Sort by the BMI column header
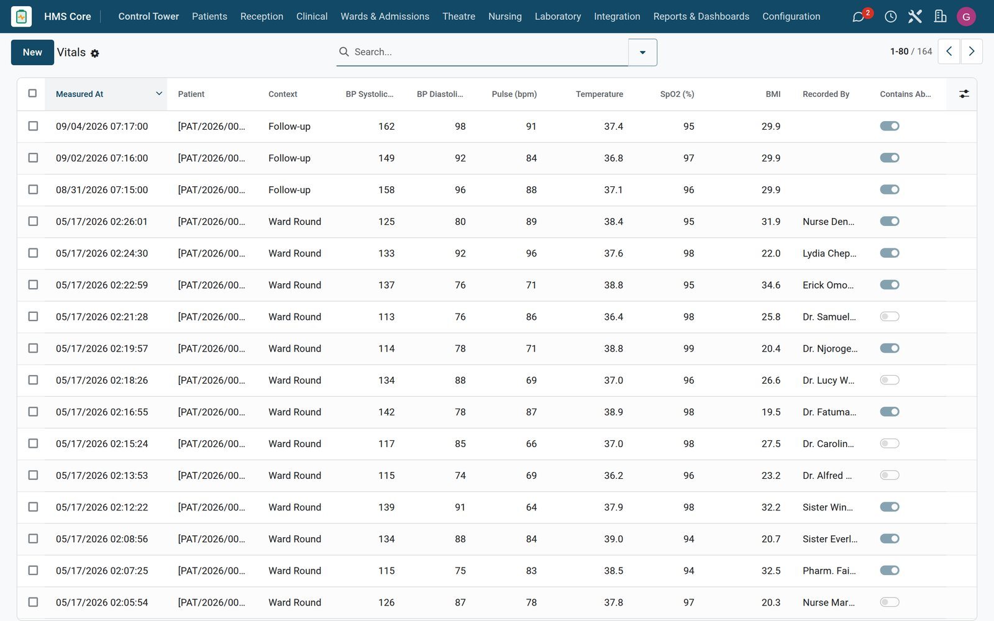Image resolution: width=994 pixels, height=621 pixels. (x=773, y=94)
